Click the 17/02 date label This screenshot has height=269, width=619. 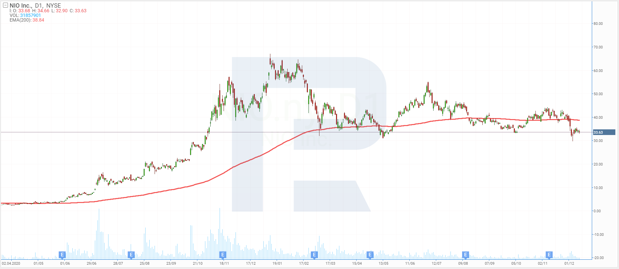tap(304, 264)
